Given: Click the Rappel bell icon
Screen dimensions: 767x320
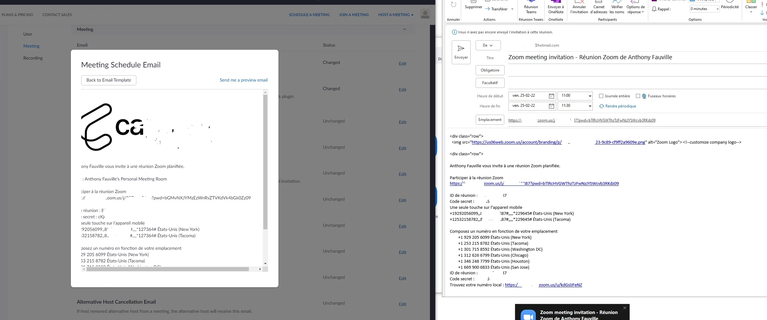Looking at the screenshot, I should pyautogui.click(x=654, y=9).
